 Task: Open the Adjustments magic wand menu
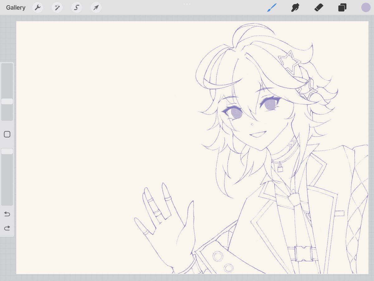[x=57, y=7]
